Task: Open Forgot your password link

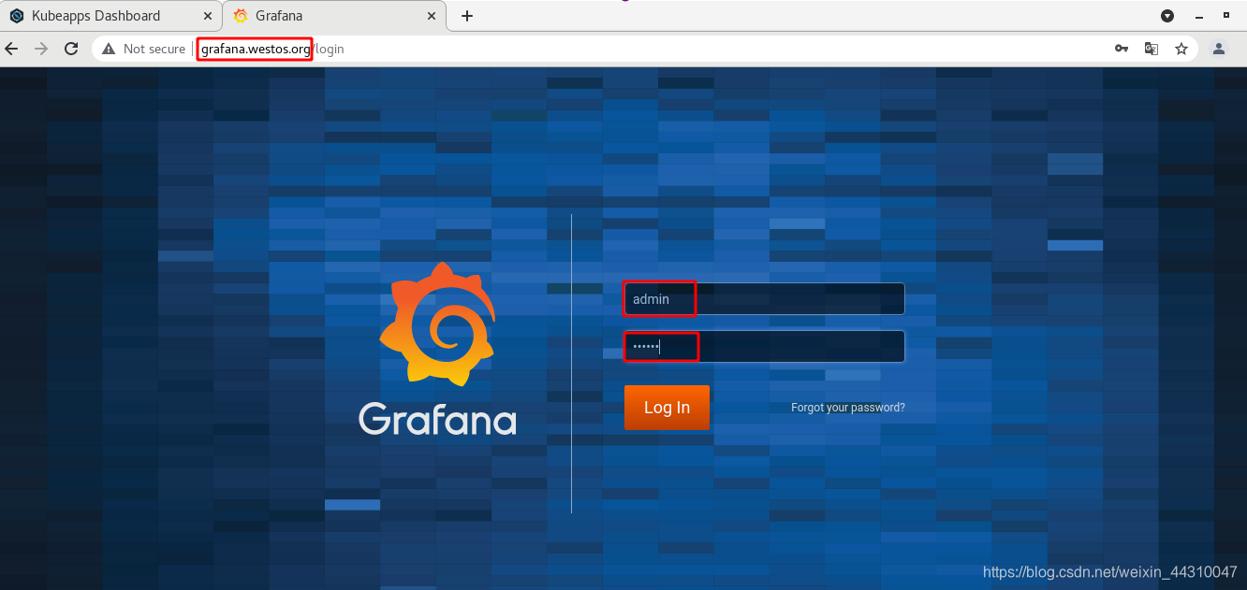Action: coord(847,408)
